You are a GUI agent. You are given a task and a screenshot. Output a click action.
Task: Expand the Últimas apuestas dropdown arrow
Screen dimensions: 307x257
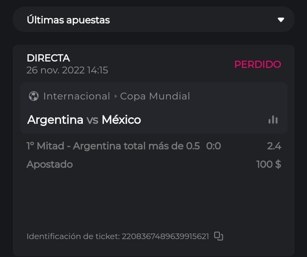[281, 20]
